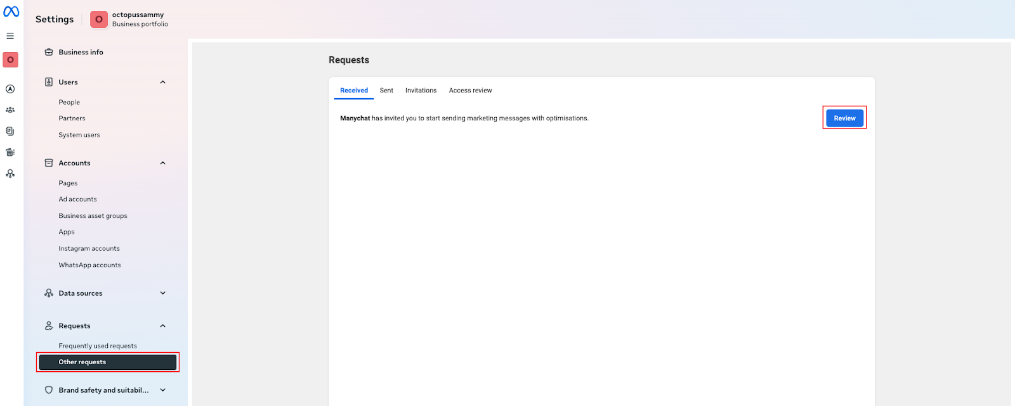Click the Requests section label in sidebar
The image size is (1015, 406).
point(74,326)
